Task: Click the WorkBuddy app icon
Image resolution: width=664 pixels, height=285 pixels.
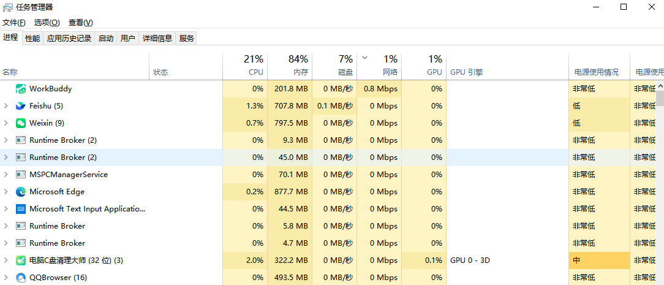Action: 21,89
